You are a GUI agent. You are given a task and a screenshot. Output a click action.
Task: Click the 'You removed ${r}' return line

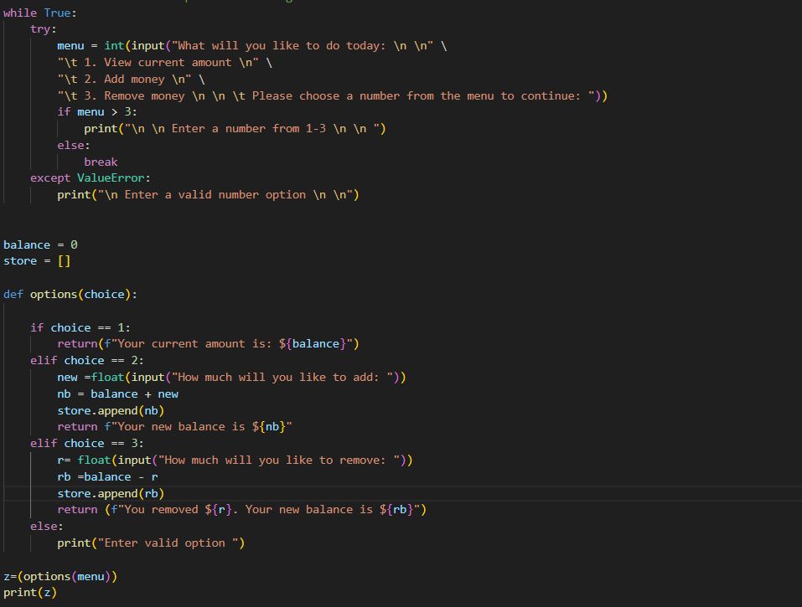(x=242, y=510)
